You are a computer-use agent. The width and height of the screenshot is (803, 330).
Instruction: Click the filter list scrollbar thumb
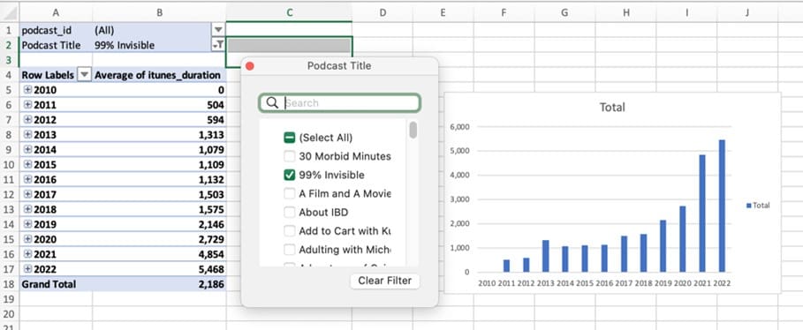(x=413, y=130)
